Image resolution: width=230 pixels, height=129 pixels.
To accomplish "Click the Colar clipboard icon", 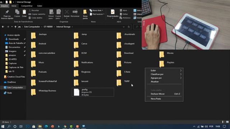I will [x=24, y=12].
